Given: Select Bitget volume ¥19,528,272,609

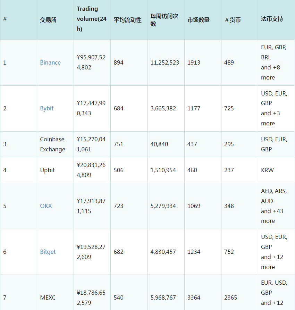Looking at the screenshot, I should [x=91, y=252].
